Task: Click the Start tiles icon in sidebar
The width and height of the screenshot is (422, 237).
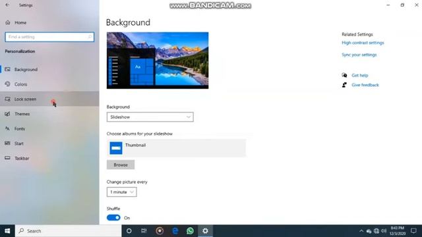Action: point(7,144)
